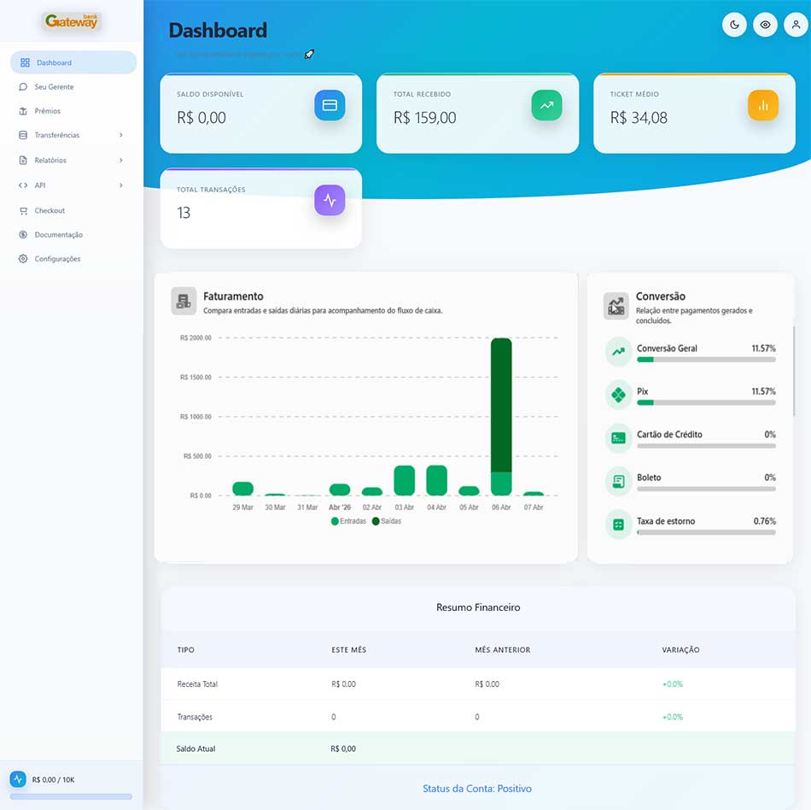The width and height of the screenshot is (811, 810).
Task: Click the Faturamento panel icon
Action: click(x=184, y=301)
